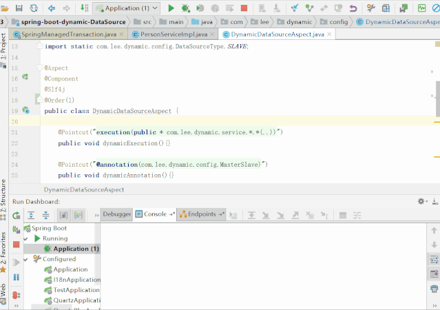The image size is (440, 310).
Task: Click the green monitor icon in the toolbar
Action: click(421, 8)
